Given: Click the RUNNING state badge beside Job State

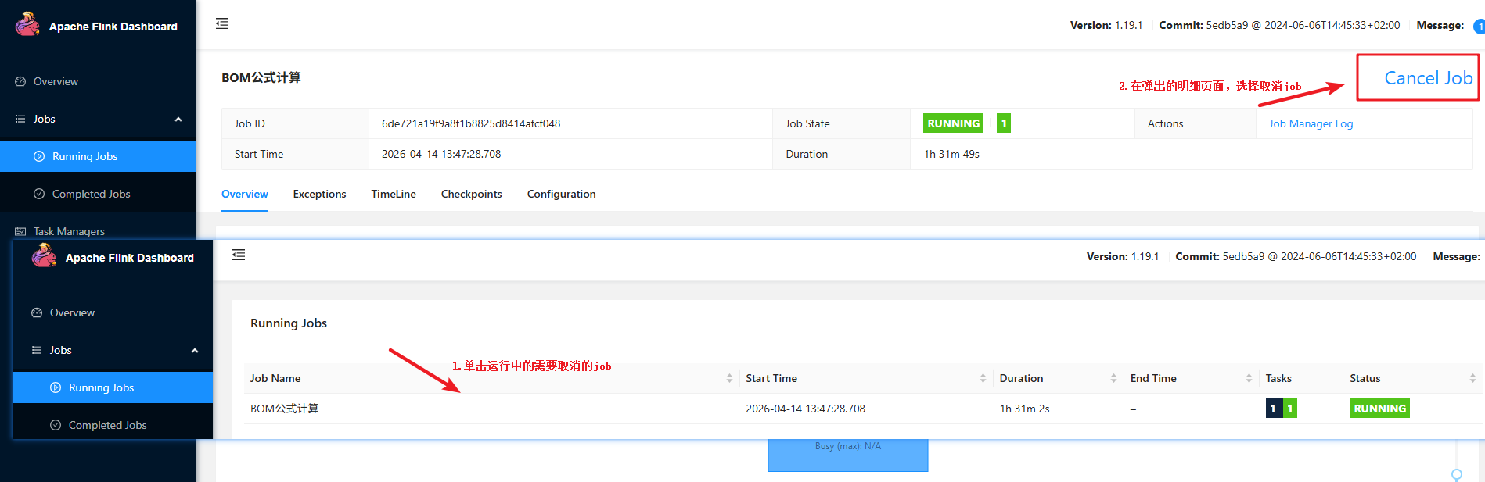Looking at the screenshot, I should (954, 123).
